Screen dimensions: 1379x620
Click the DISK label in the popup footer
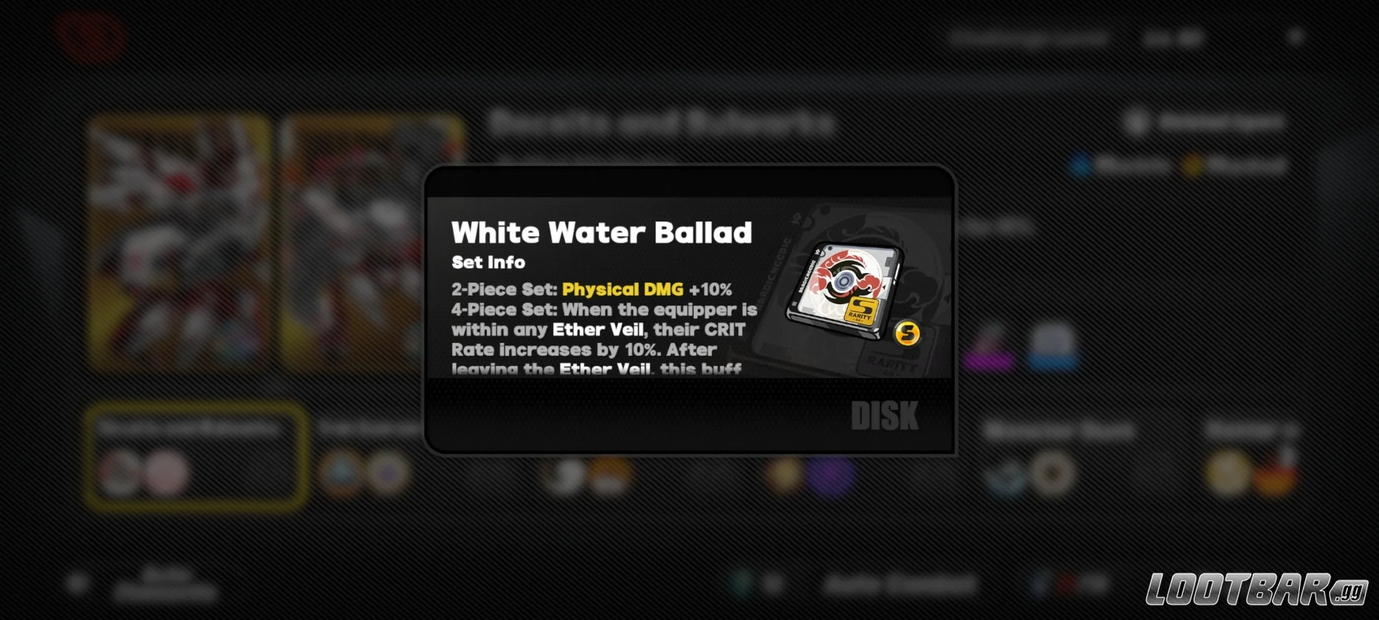(x=884, y=416)
